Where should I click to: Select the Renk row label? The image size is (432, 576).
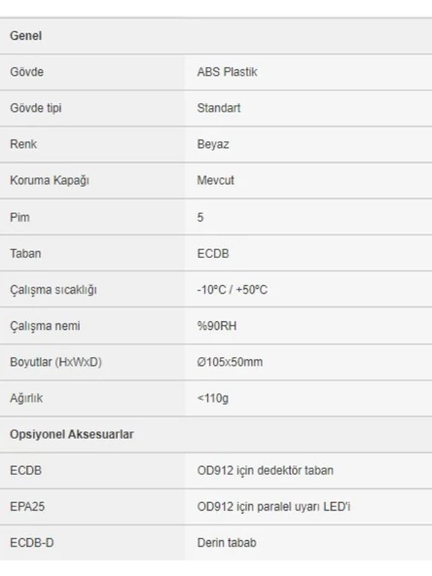pos(23,144)
